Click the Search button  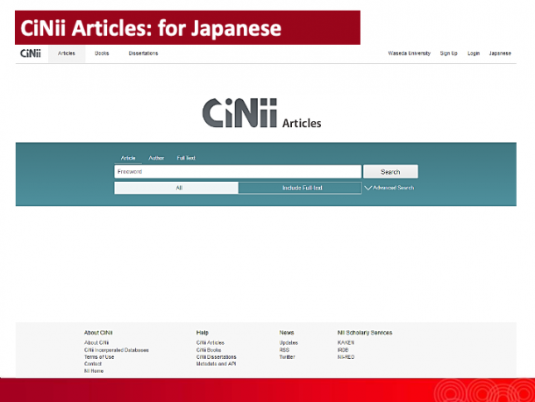[390, 172]
